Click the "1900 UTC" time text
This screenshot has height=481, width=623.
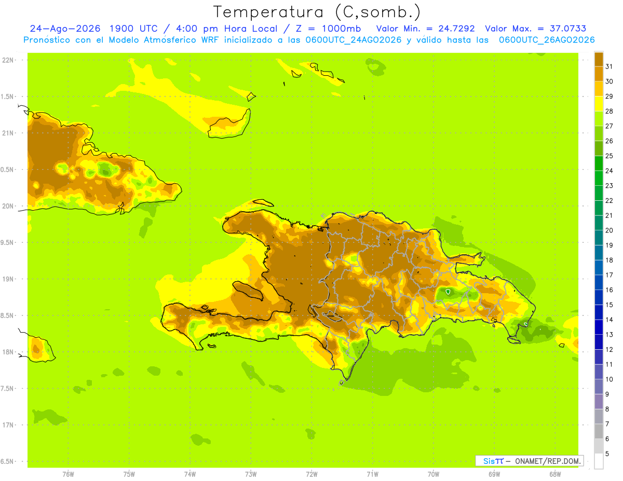pyautogui.click(x=135, y=29)
